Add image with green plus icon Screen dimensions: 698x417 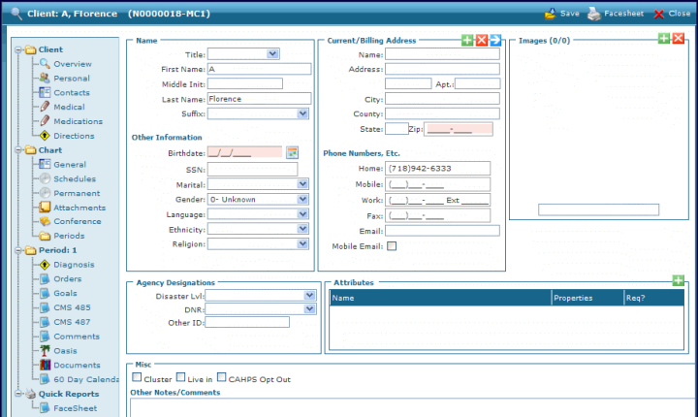coord(664,38)
